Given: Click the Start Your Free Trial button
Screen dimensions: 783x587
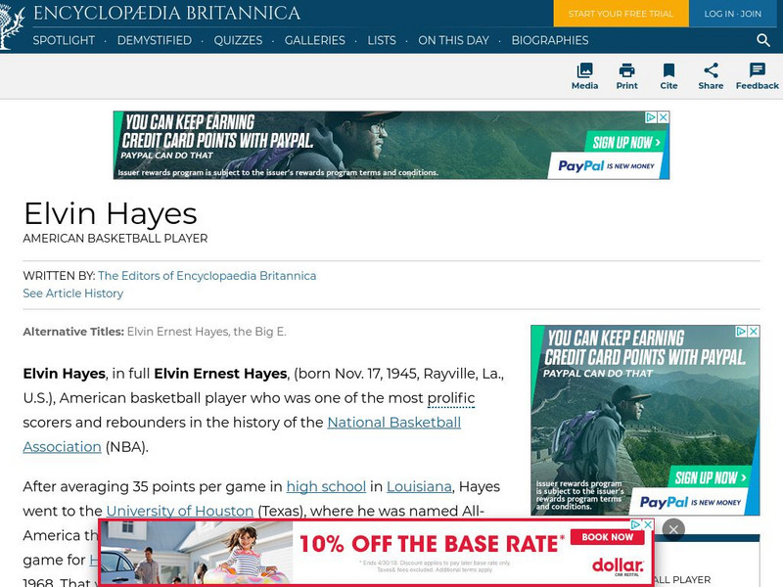Looking at the screenshot, I should click(x=621, y=14).
